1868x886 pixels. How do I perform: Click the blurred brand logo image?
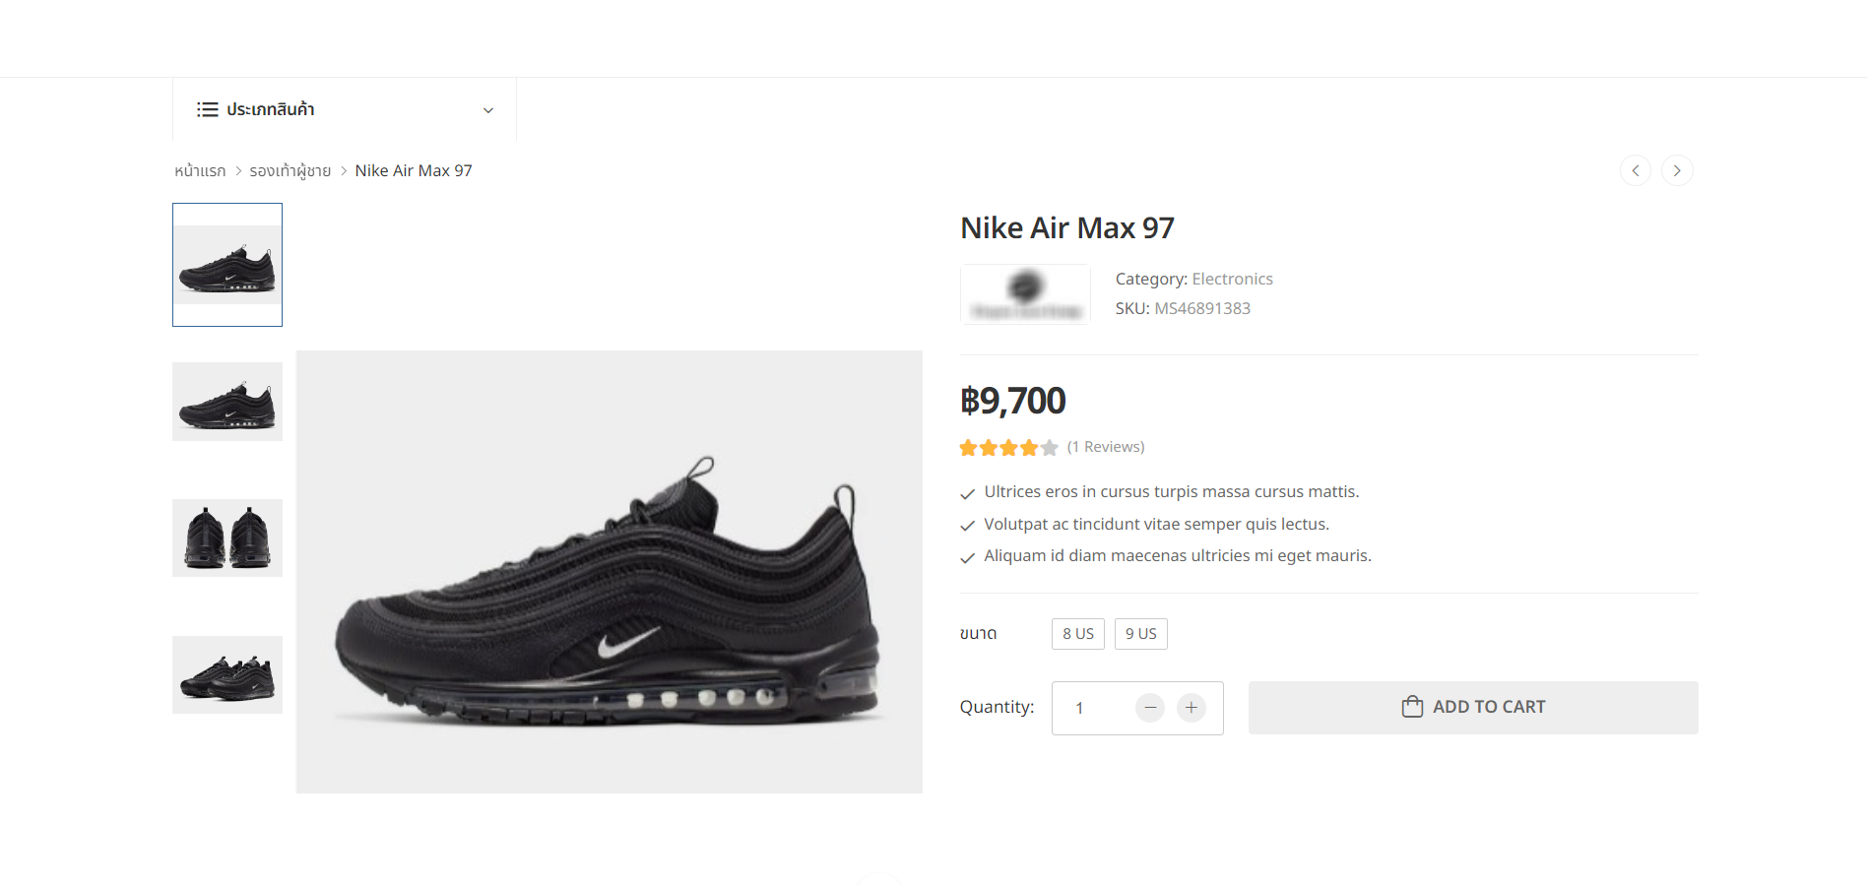pyautogui.click(x=1025, y=293)
